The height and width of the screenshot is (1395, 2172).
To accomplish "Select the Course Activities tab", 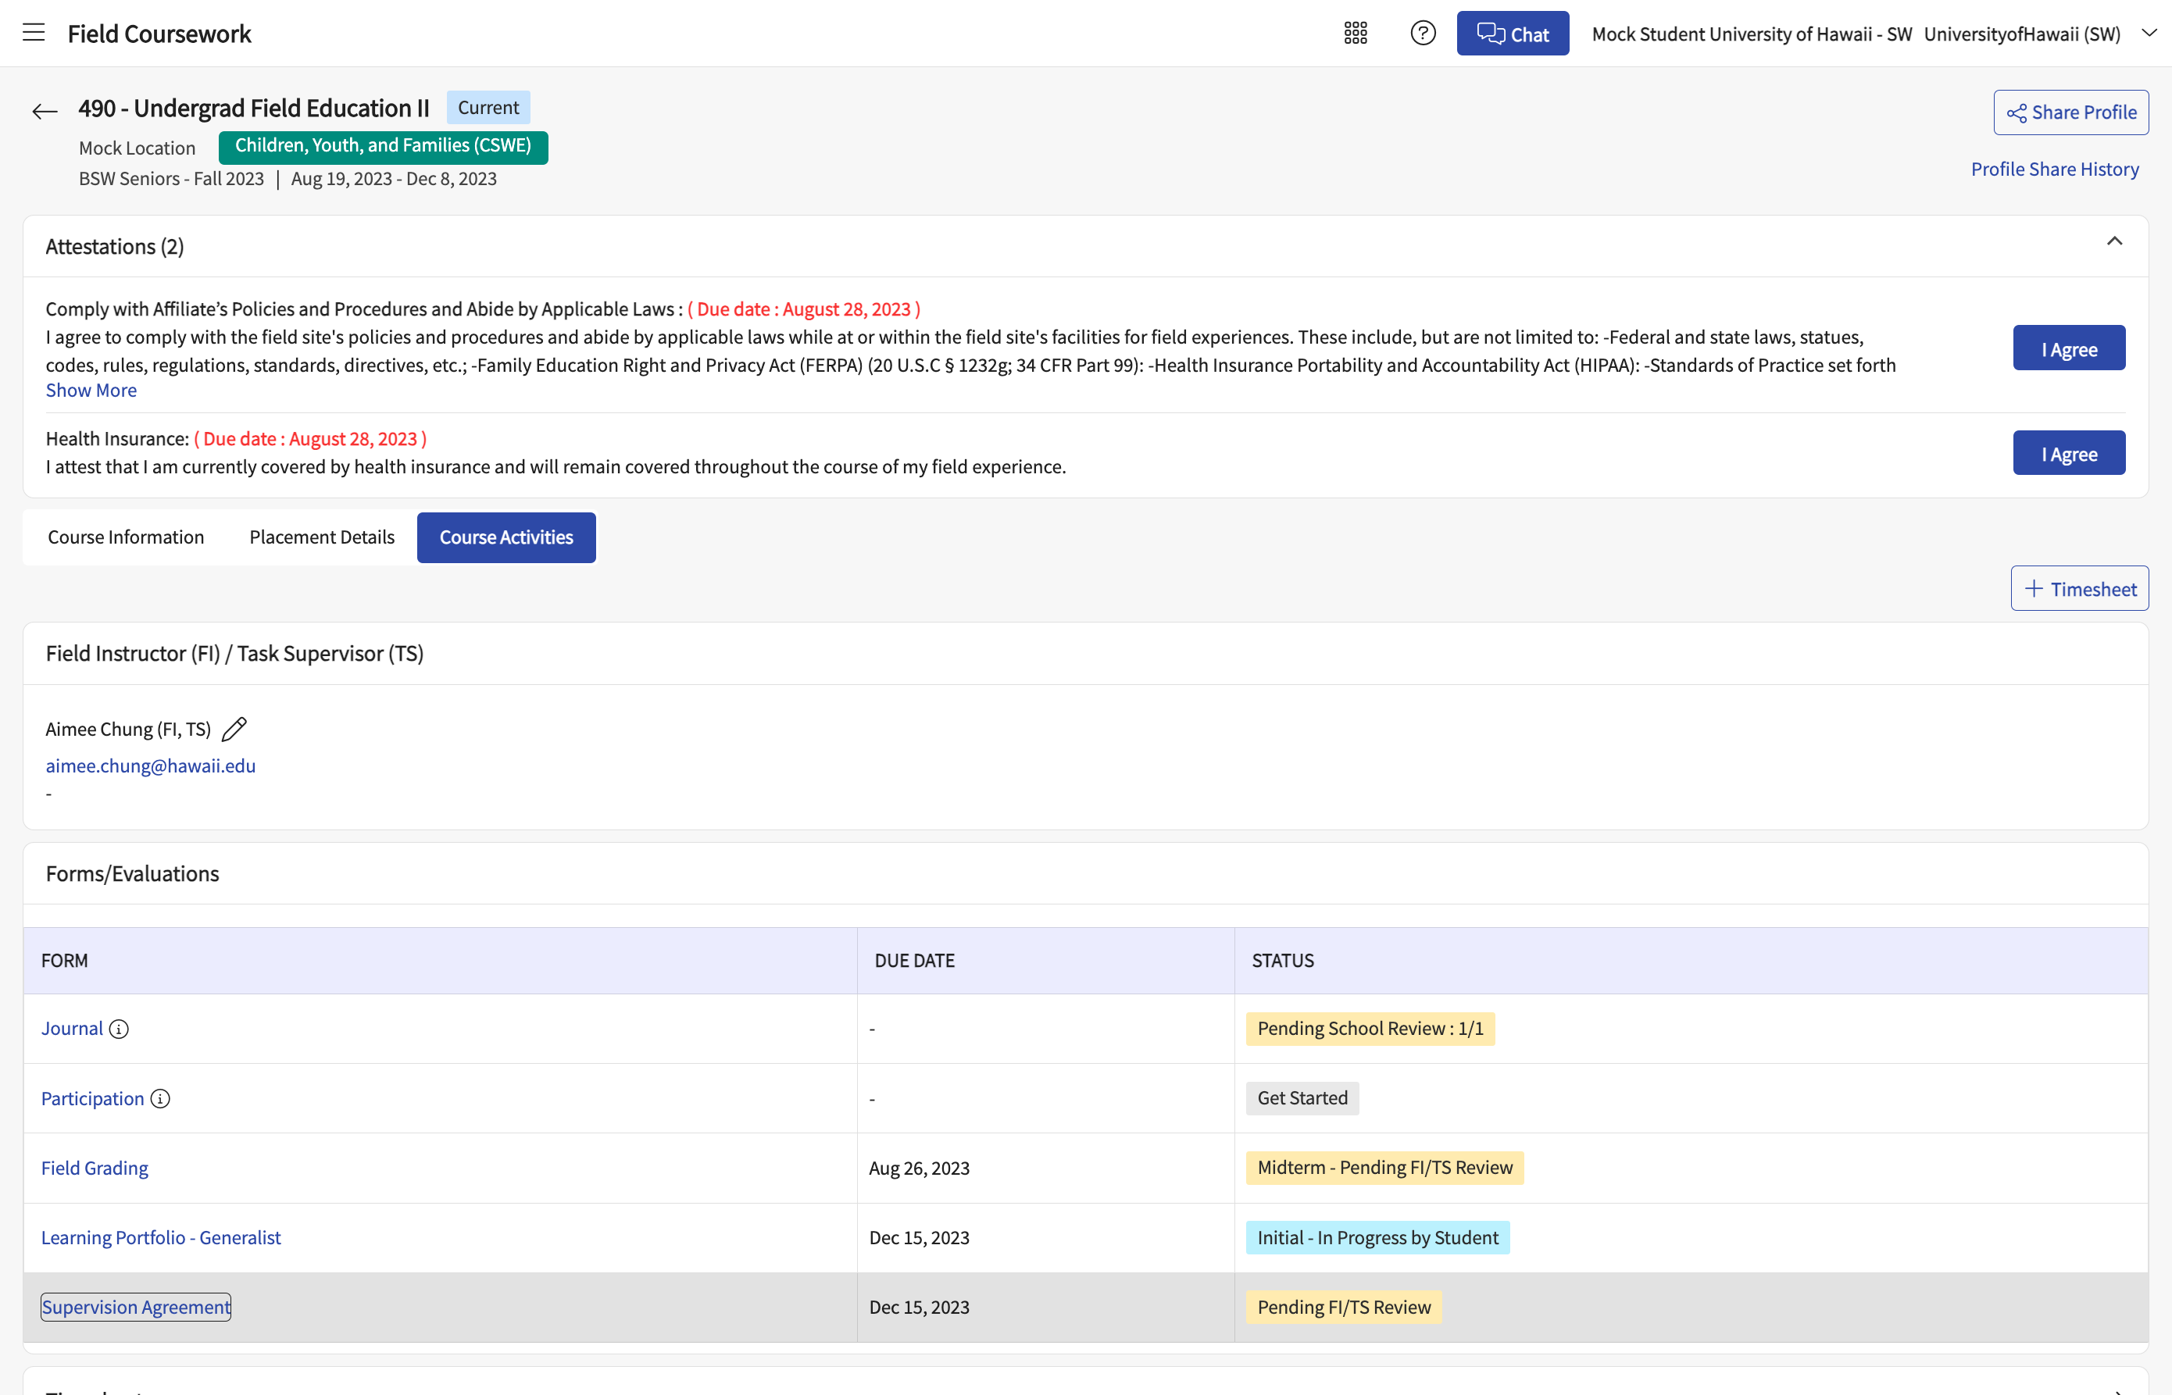I will 506,537.
